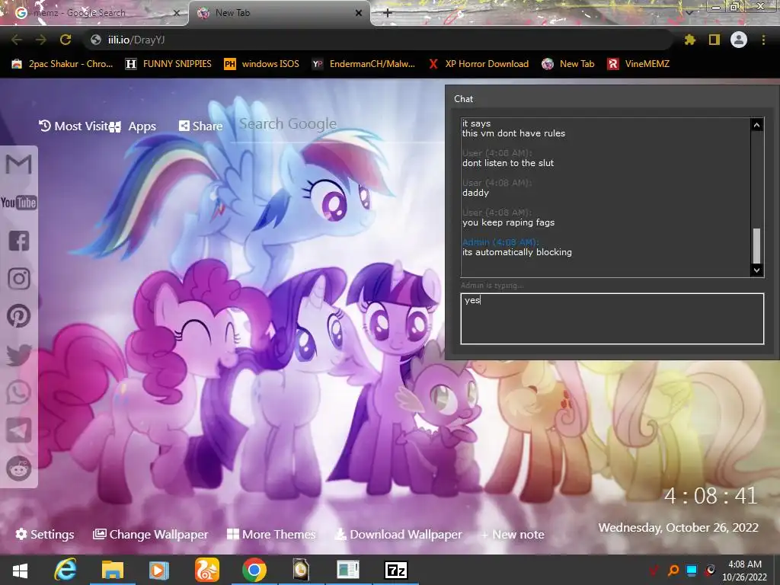Open the Chrome profile avatar
Screen dimensions: 780x585
point(739,40)
